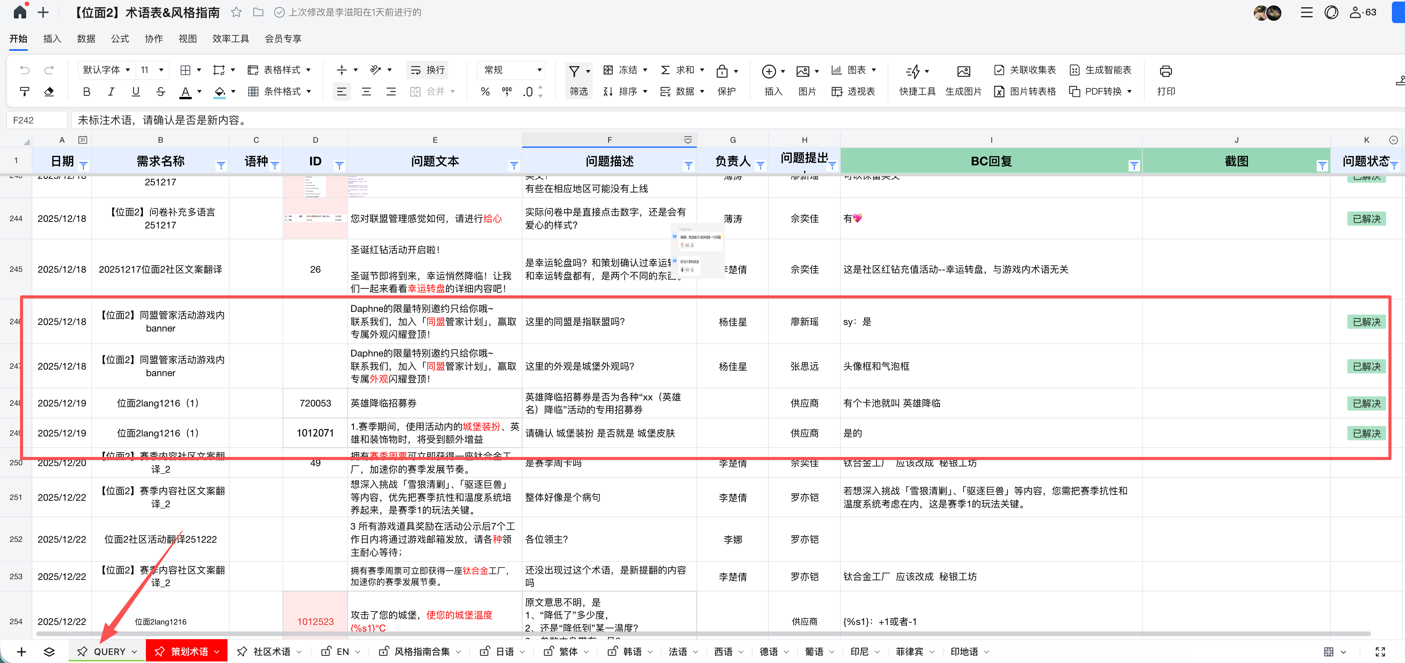
Task: Toggle filter on 问题文本 column header
Action: pyautogui.click(x=514, y=165)
